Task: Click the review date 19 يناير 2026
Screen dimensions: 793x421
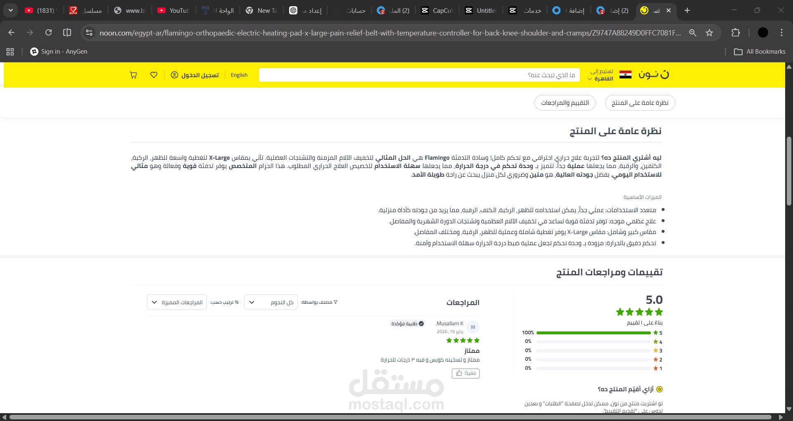Action: [450, 332]
